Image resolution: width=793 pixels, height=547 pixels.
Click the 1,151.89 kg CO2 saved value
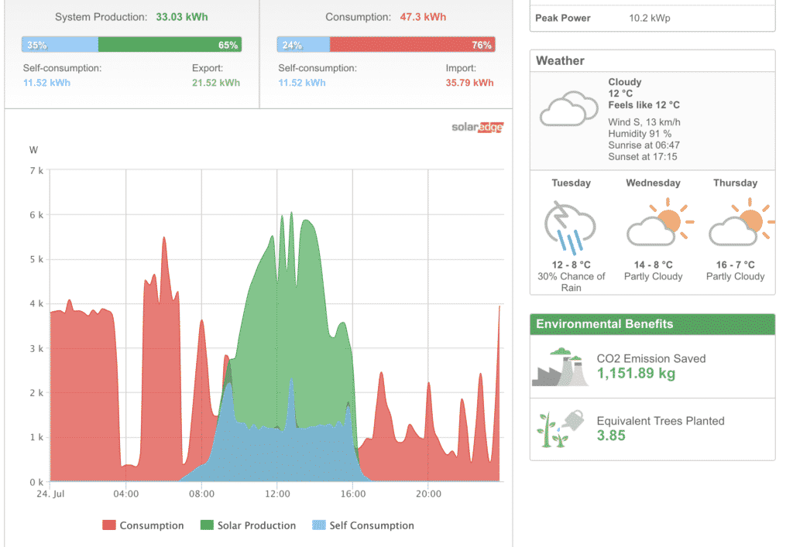click(x=636, y=374)
